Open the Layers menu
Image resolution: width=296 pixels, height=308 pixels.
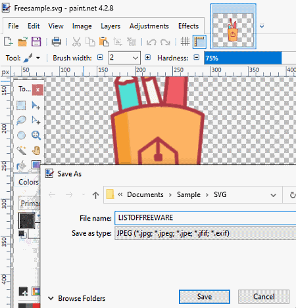(111, 26)
